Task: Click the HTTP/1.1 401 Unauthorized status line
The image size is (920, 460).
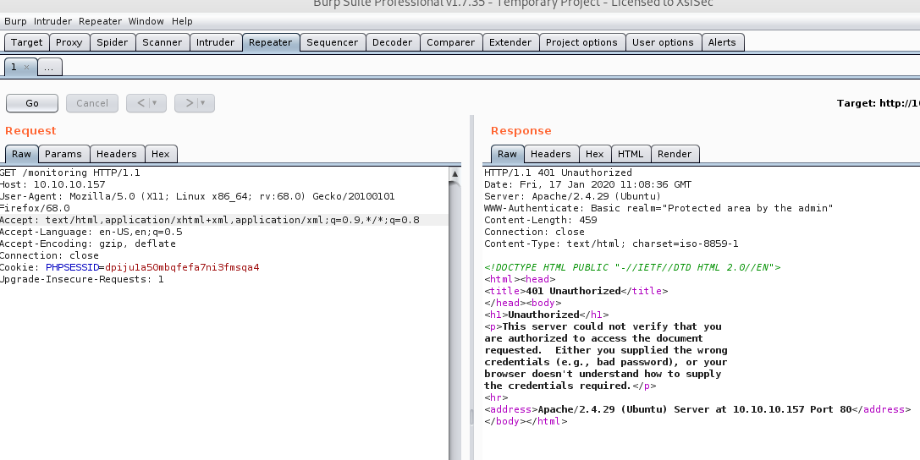Action: [x=558, y=172]
